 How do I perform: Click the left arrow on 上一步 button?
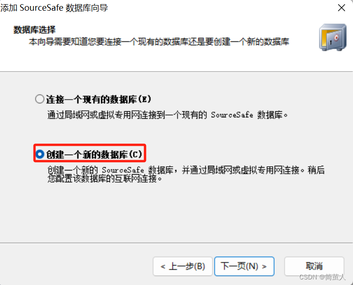163,267
